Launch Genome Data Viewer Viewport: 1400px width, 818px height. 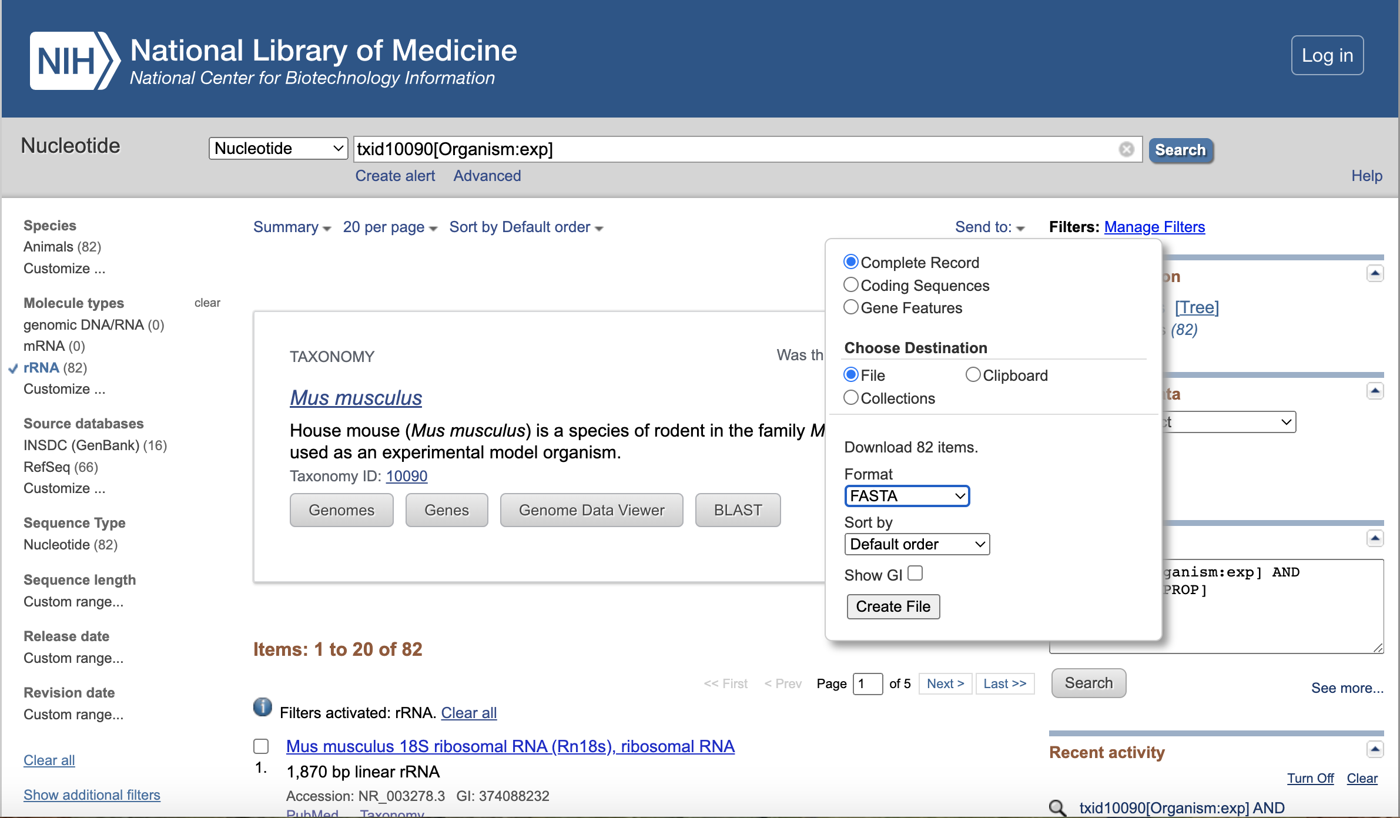591,510
